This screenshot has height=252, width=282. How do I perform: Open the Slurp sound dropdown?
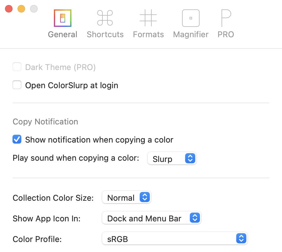tap(172, 159)
